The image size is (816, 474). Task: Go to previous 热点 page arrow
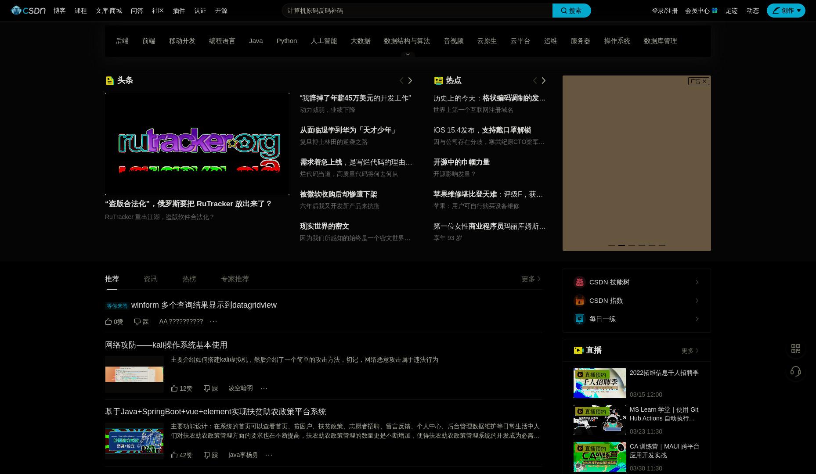tap(534, 80)
